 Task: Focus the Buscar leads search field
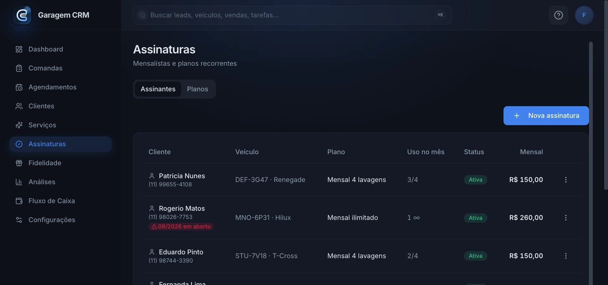point(292,15)
